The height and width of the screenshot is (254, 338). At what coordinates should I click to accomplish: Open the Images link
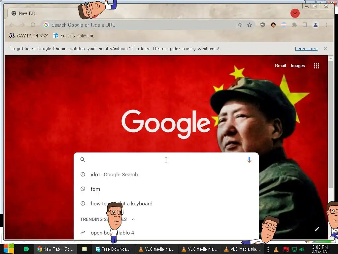coord(298,66)
